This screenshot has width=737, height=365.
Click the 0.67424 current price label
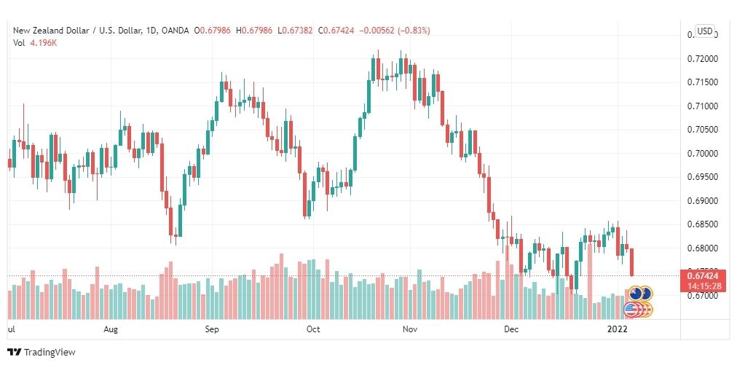pos(701,276)
